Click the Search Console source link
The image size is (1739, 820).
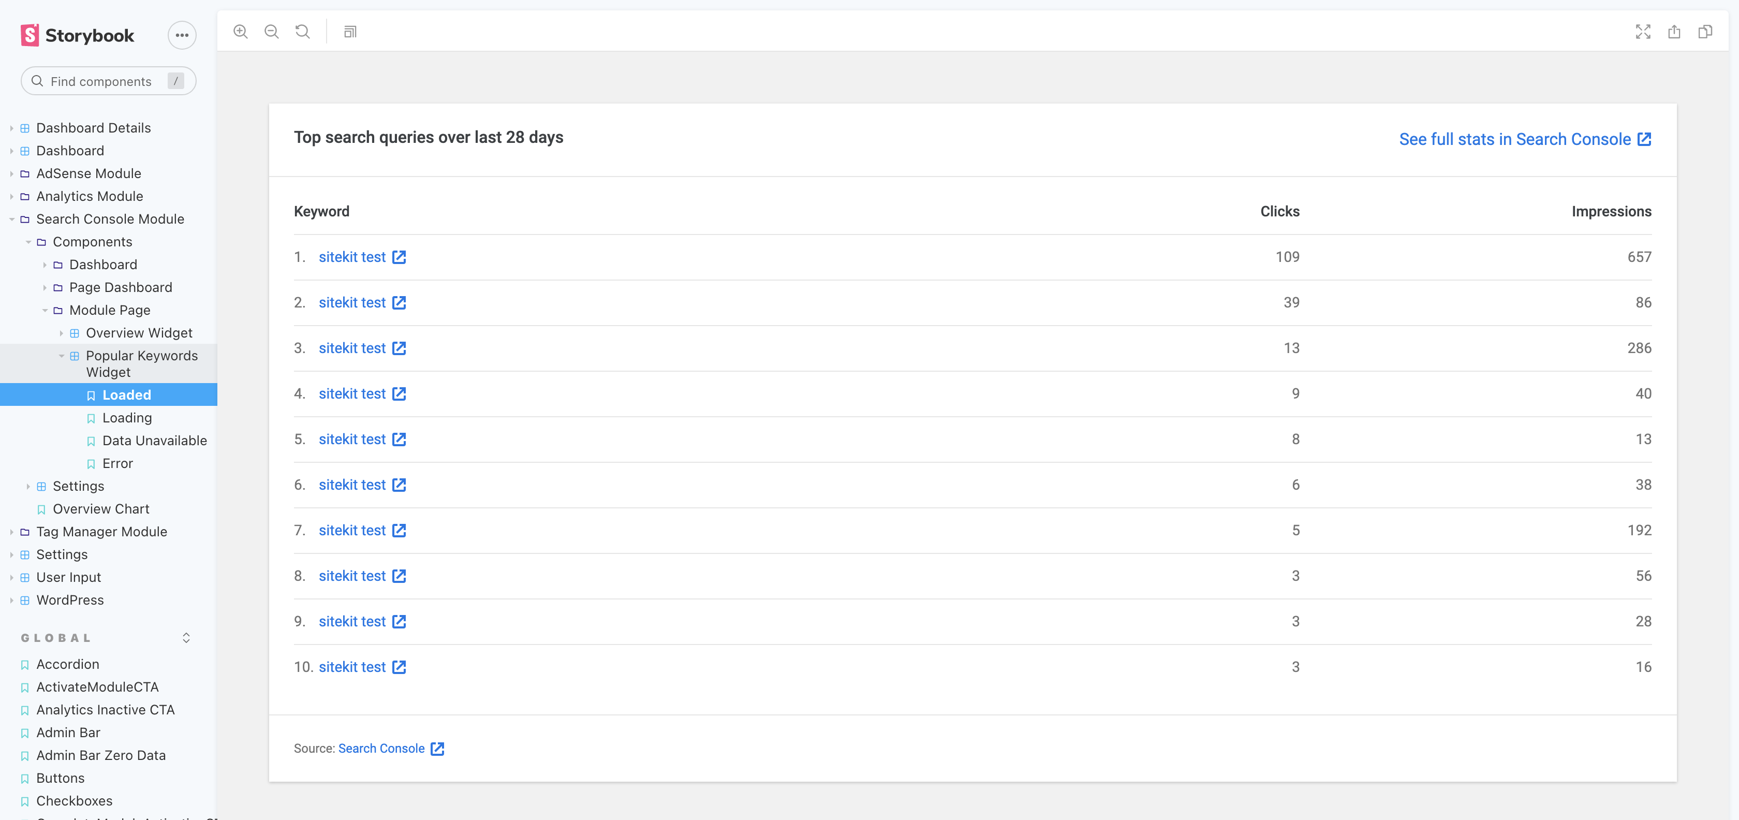381,749
